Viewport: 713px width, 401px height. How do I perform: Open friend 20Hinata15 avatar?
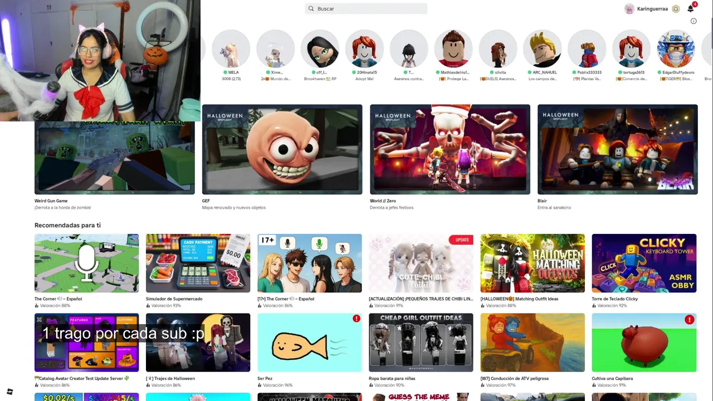pos(364,49)
